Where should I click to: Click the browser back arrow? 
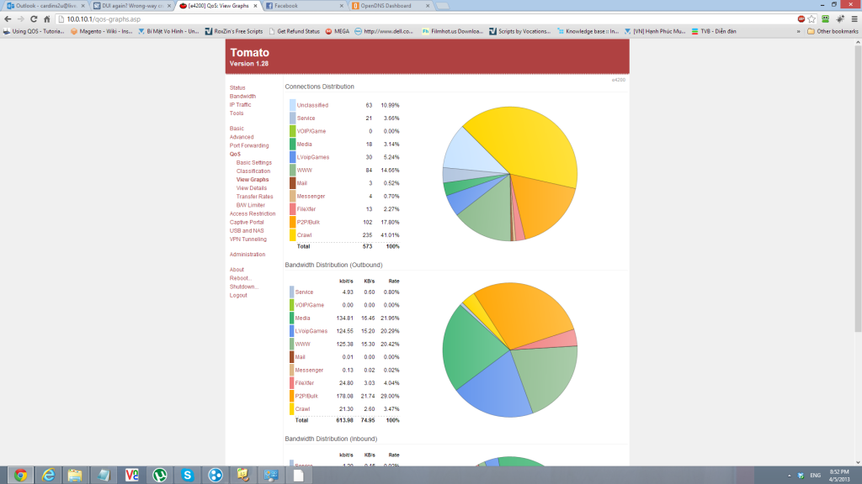8,18
